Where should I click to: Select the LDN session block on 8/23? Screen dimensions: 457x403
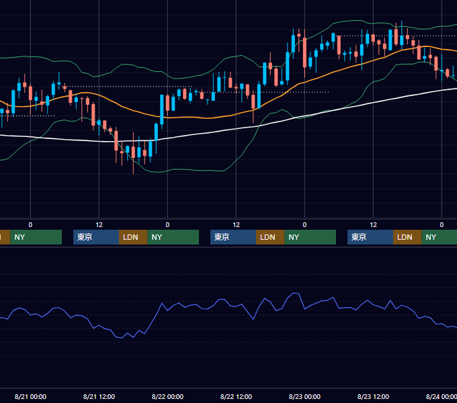point(407,237)
